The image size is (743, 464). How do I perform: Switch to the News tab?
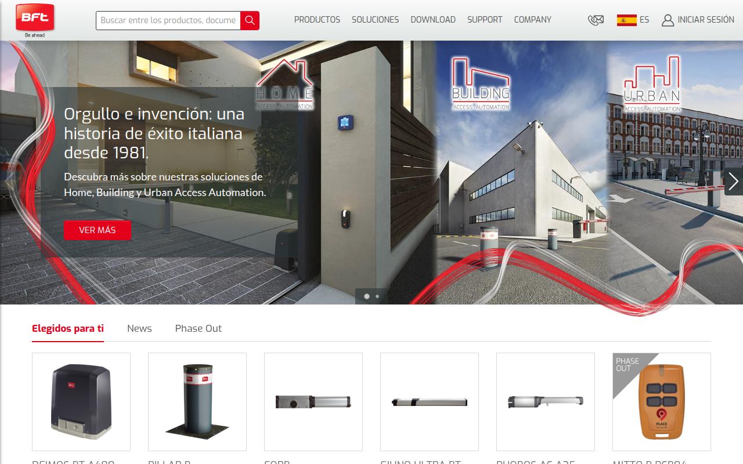139,328
